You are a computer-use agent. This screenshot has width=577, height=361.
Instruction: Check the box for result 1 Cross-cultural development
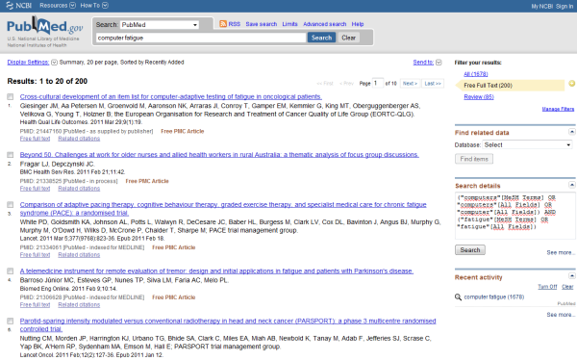tap(11, 96)
